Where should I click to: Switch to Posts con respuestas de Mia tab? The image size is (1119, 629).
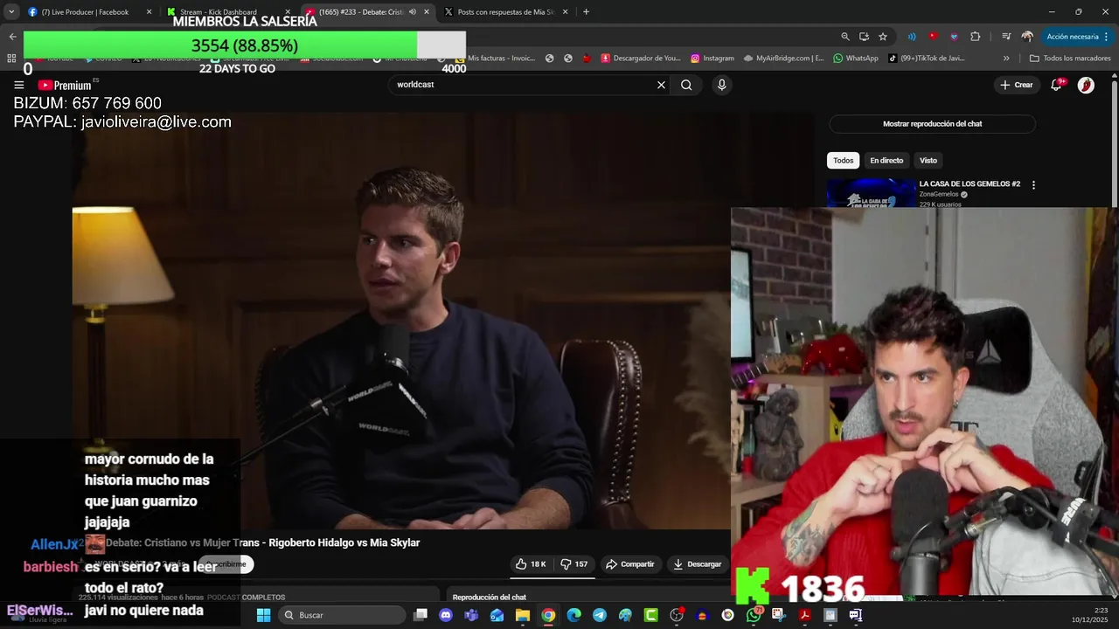506,12
